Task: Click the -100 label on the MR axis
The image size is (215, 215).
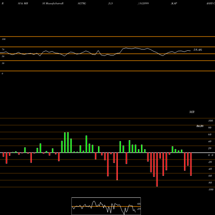Action: pos(211,190)
